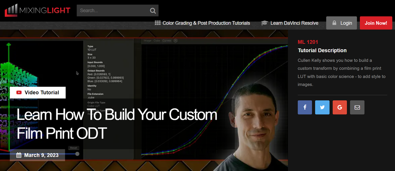Share the tutorial by email envelope icon
The width and height of the screenshot is (395, 171).
pyautogui.click(x=357, y=107)
